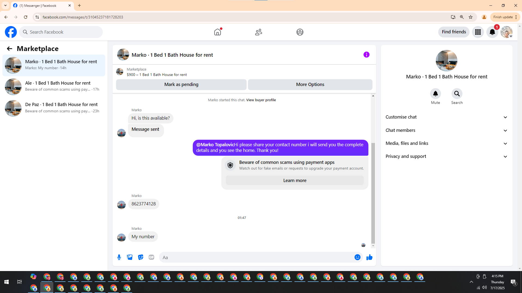Click the chat message scrollbar

[x=373, y=193]
